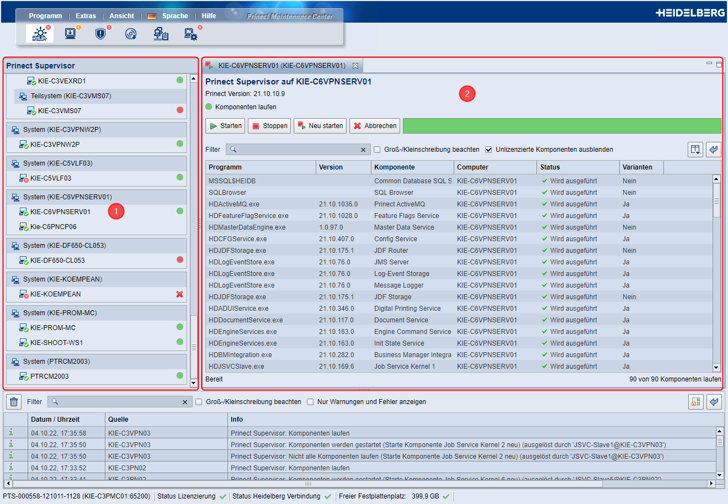Screen dimensions: 728x504
Task: Clear the log filter with the X icon
Action: click(x=185, y=402)
